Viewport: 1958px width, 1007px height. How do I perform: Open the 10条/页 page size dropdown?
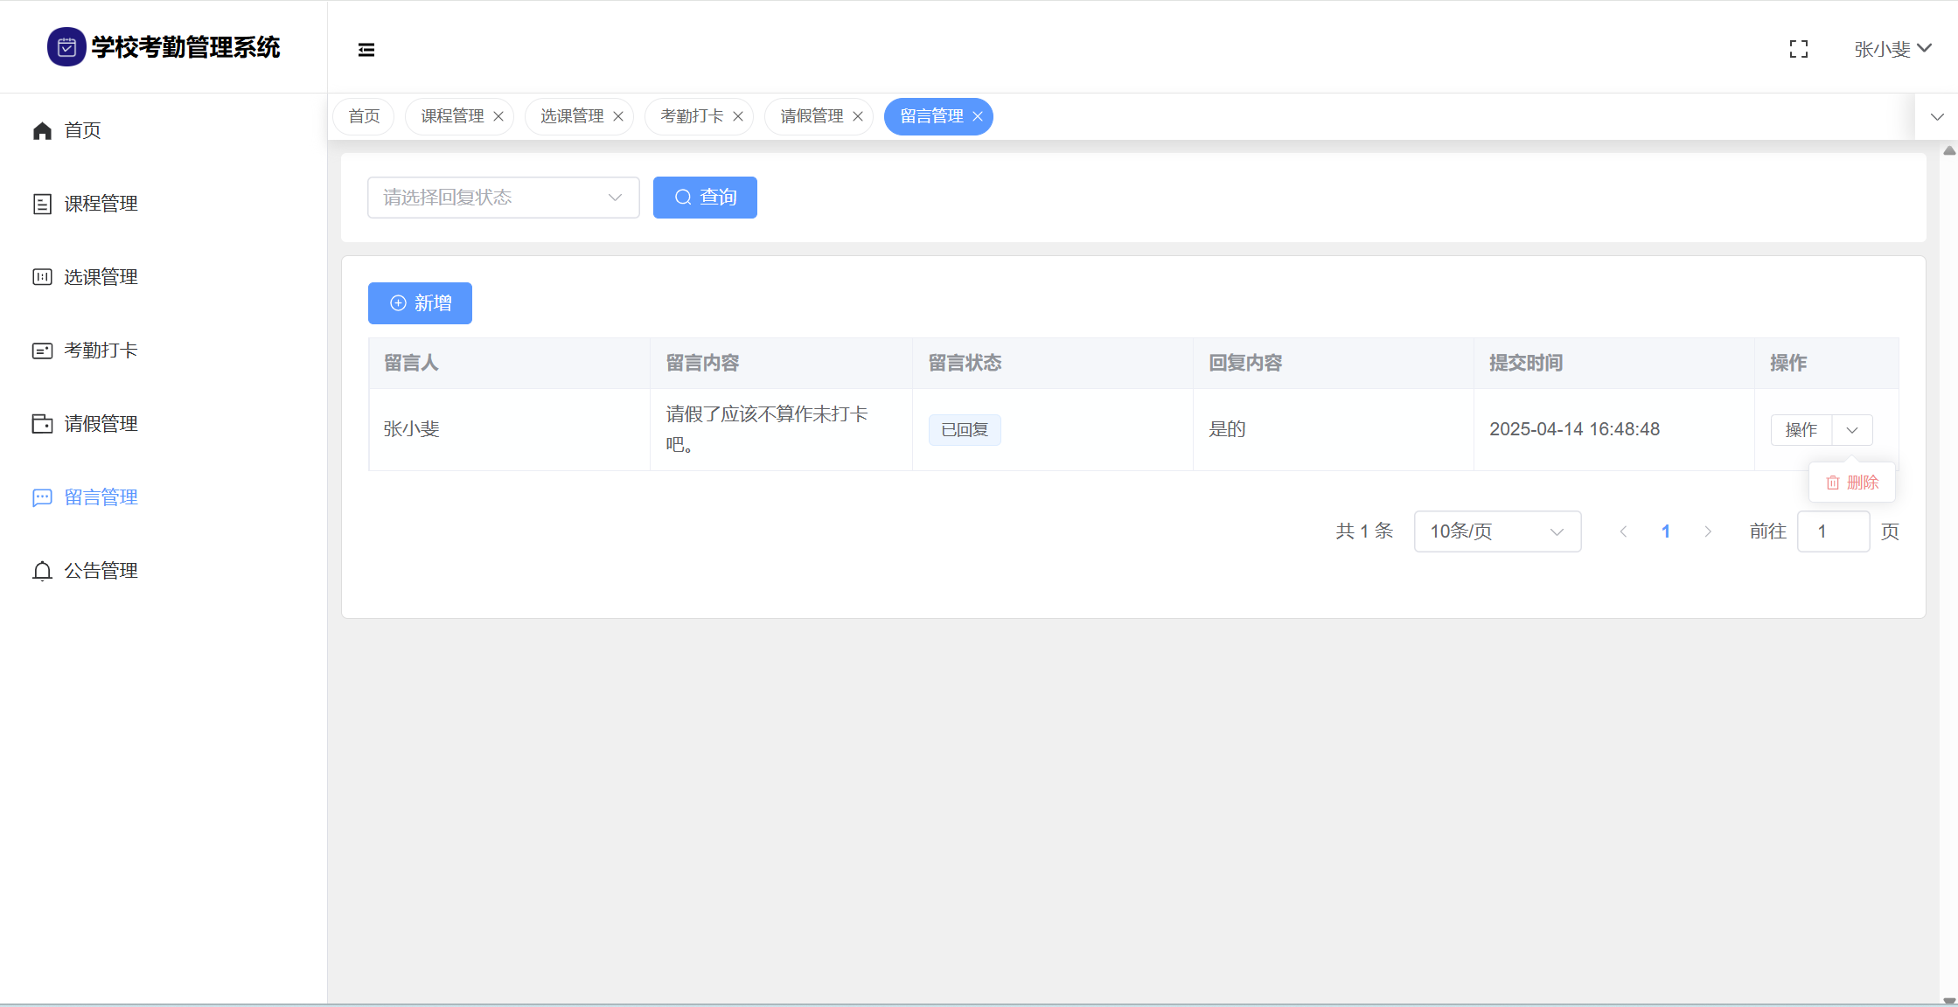[1496, 531]
